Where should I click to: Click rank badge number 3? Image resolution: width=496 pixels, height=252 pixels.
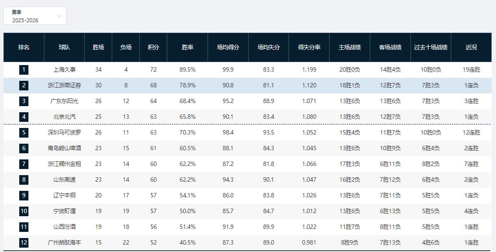click(x=24, y=101)
